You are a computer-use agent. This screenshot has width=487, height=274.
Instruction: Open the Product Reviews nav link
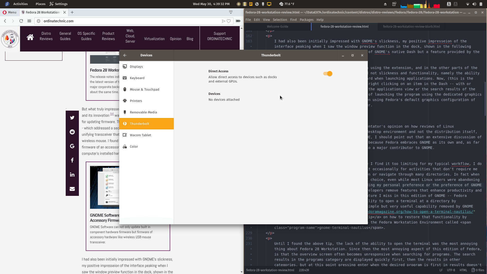click(x=108, y=36)
